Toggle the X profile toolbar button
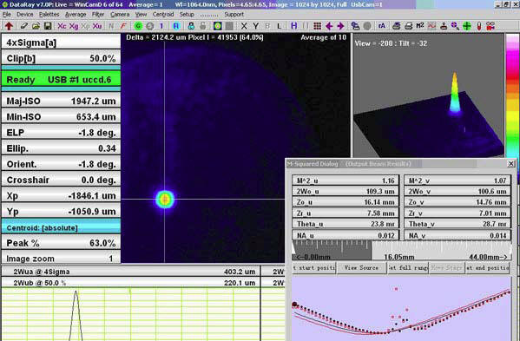 (x=244, y=26)
